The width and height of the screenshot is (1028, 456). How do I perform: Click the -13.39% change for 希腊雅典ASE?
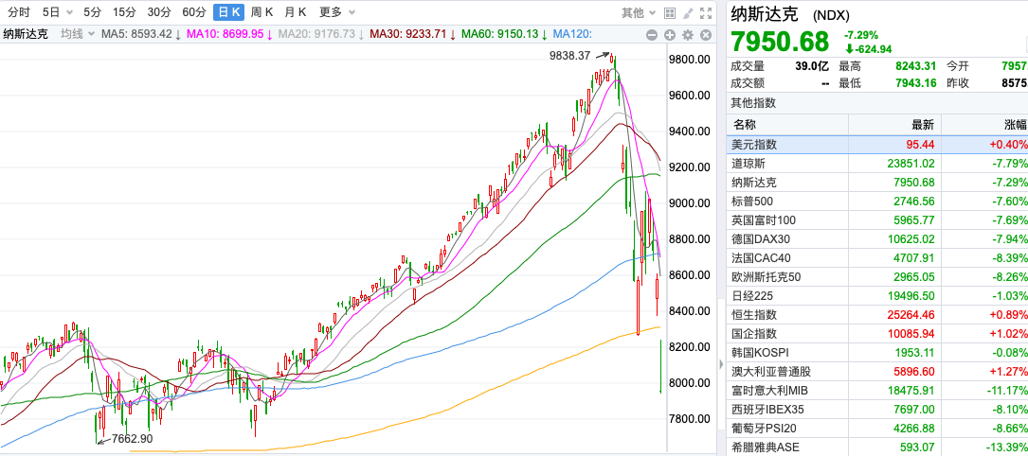click(1008, 447)
